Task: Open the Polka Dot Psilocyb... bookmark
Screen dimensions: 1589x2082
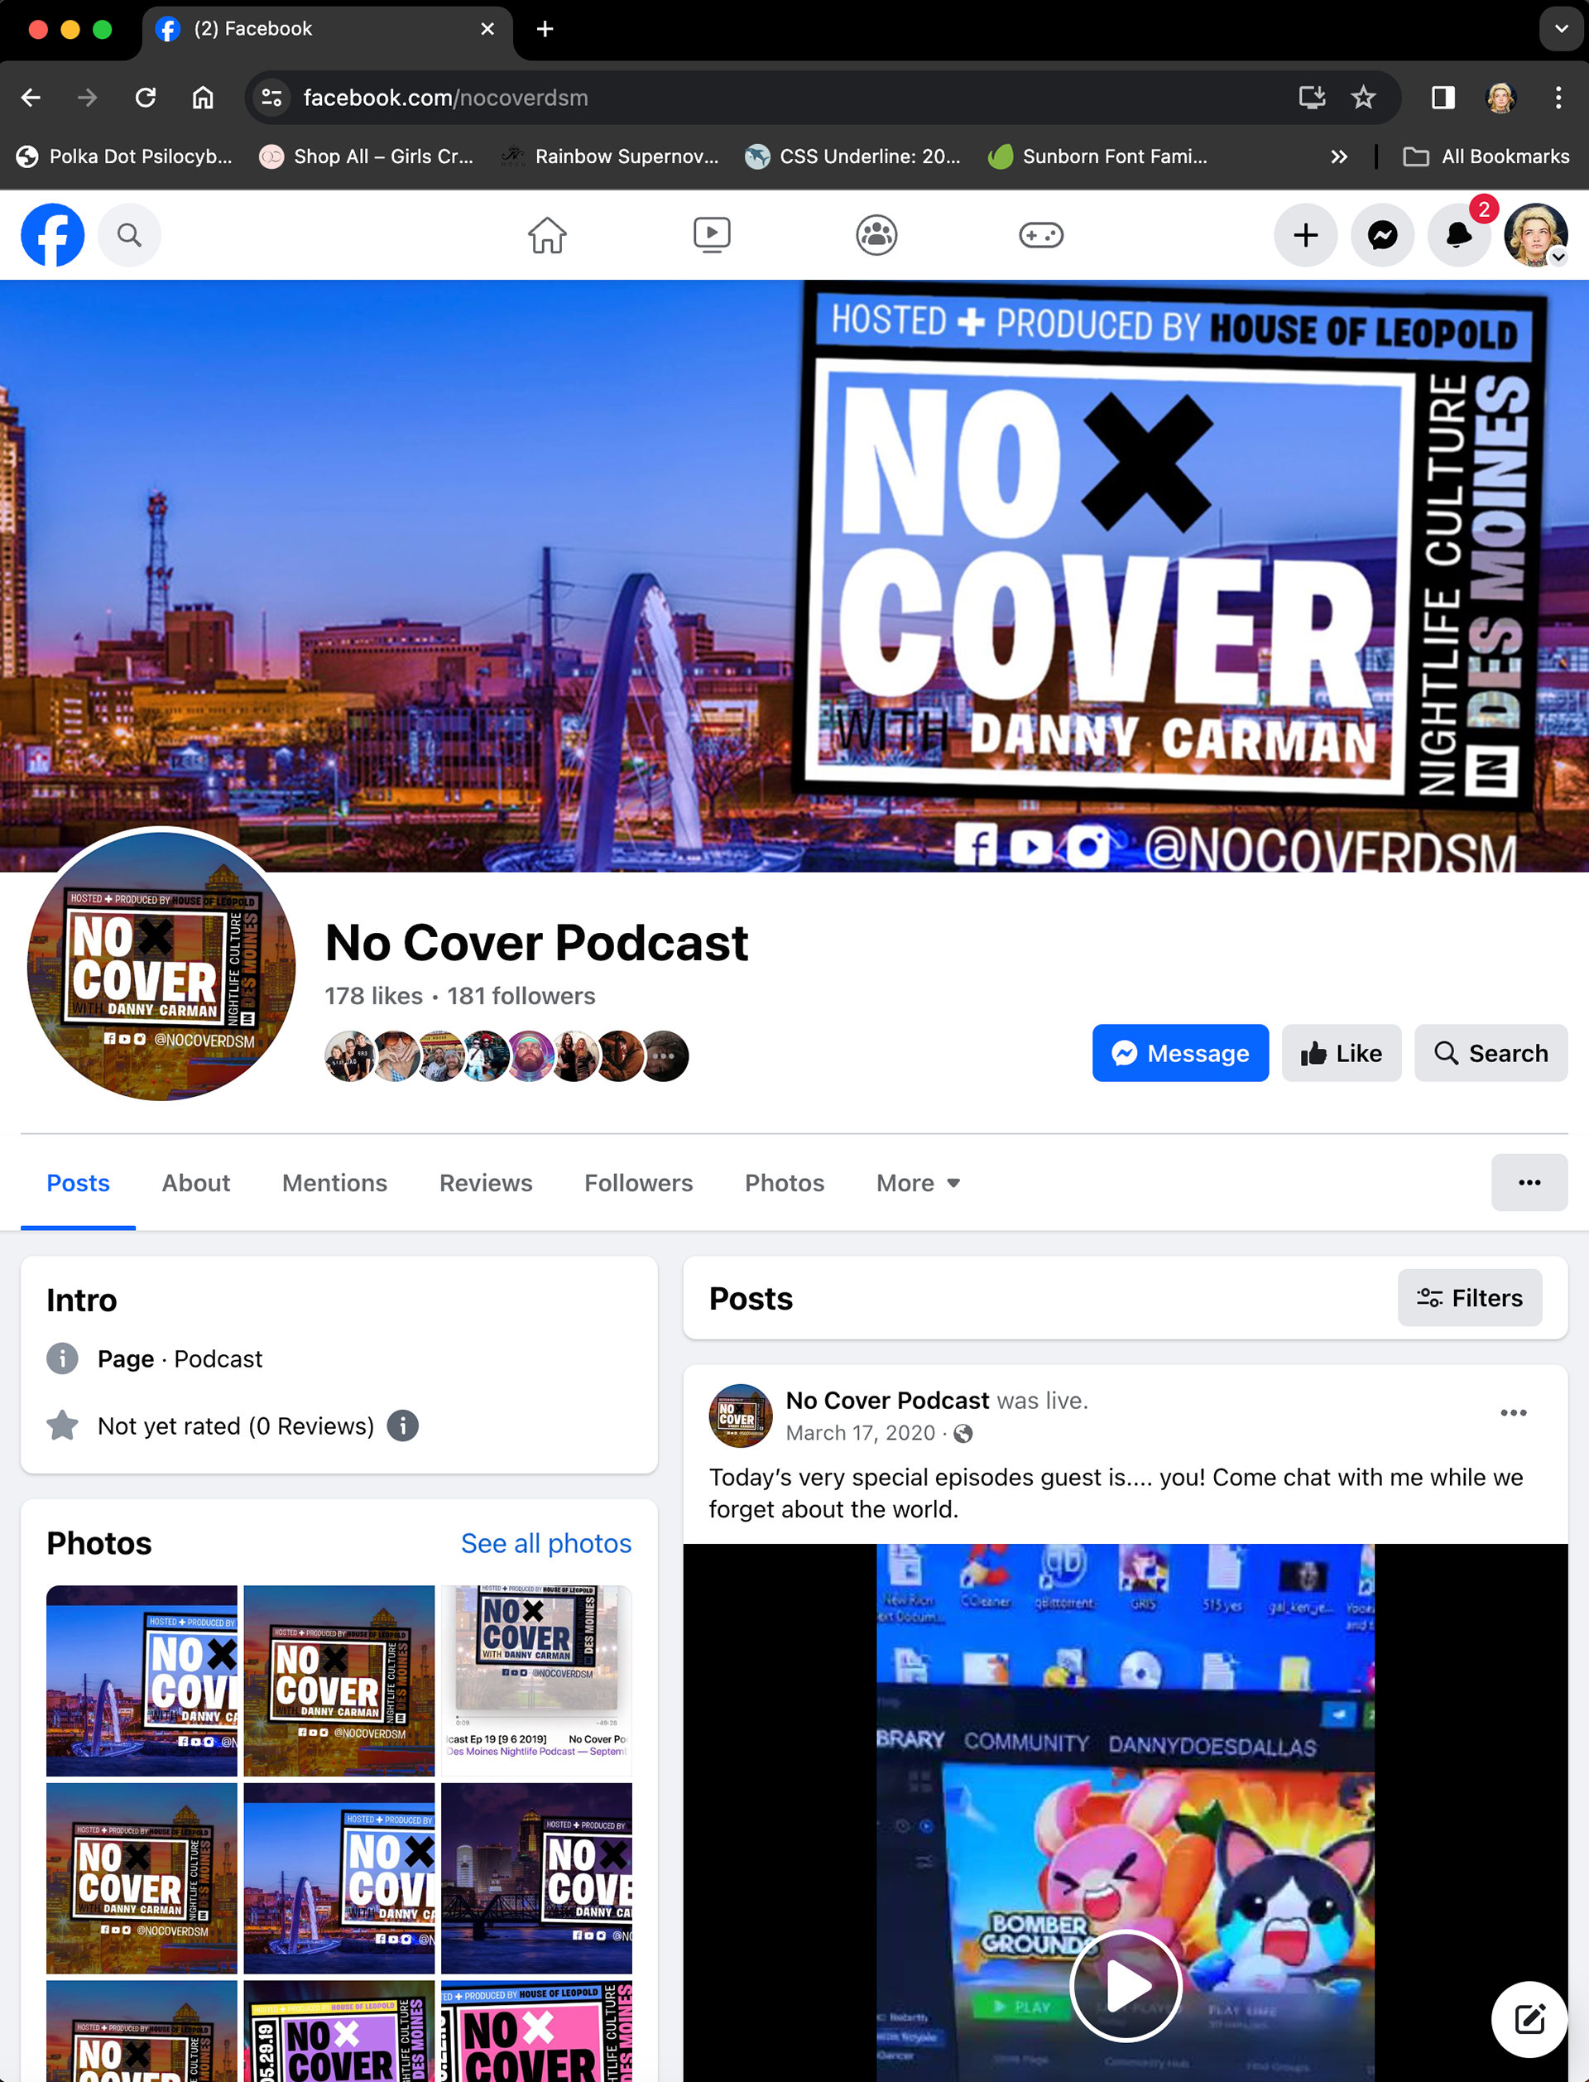Action: click(x=125, y=157)
